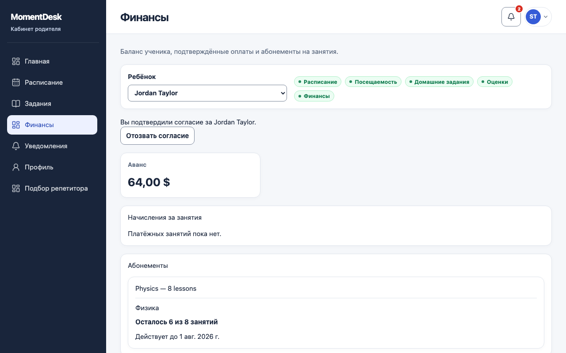Click the MomentDesk logo text
Image resolution: width=566 pixels, height=353 pixels.
[x=36, y=17]
